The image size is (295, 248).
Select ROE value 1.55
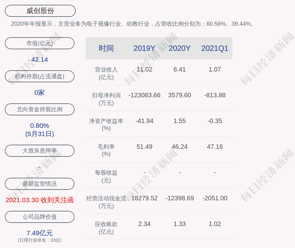[x=180, y=121]
